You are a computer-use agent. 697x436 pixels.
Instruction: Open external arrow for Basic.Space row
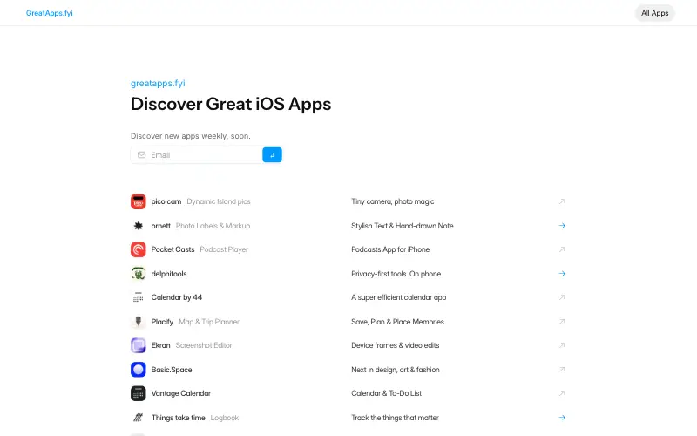[562, 369]
